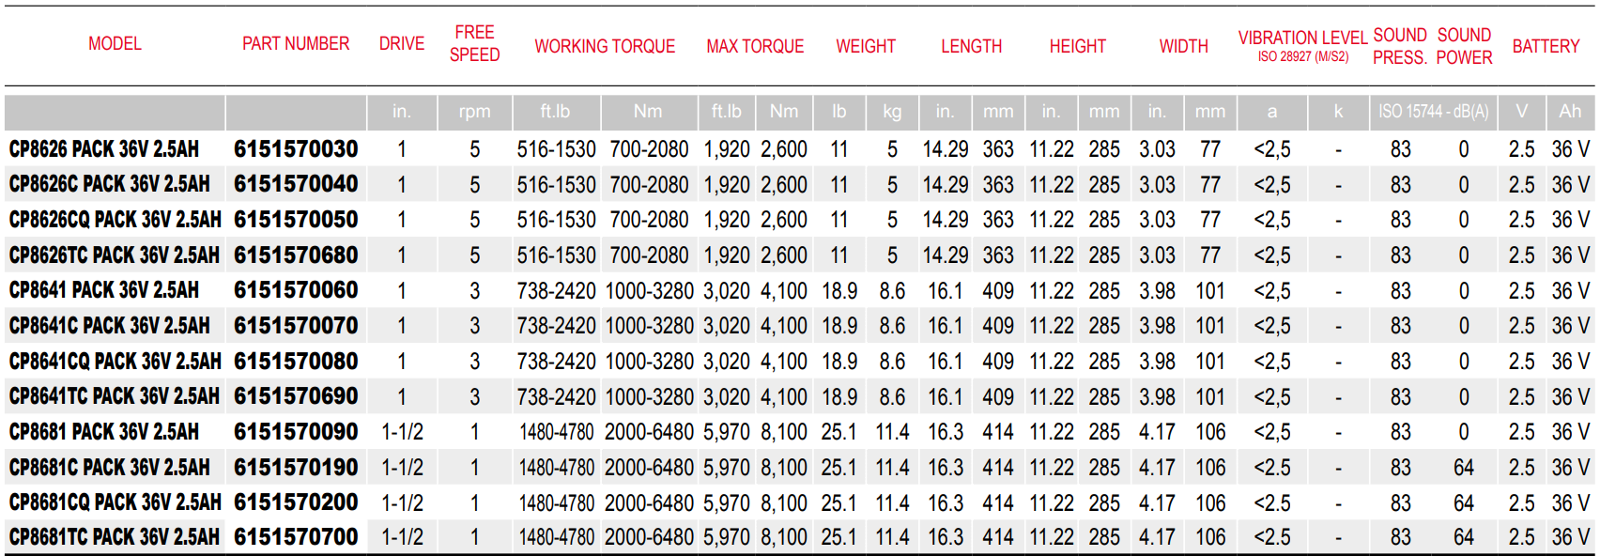The image size is (1600, 556).
Task: Click the MODEL column header
Action: pyautogui.click(x=115, y=44)
